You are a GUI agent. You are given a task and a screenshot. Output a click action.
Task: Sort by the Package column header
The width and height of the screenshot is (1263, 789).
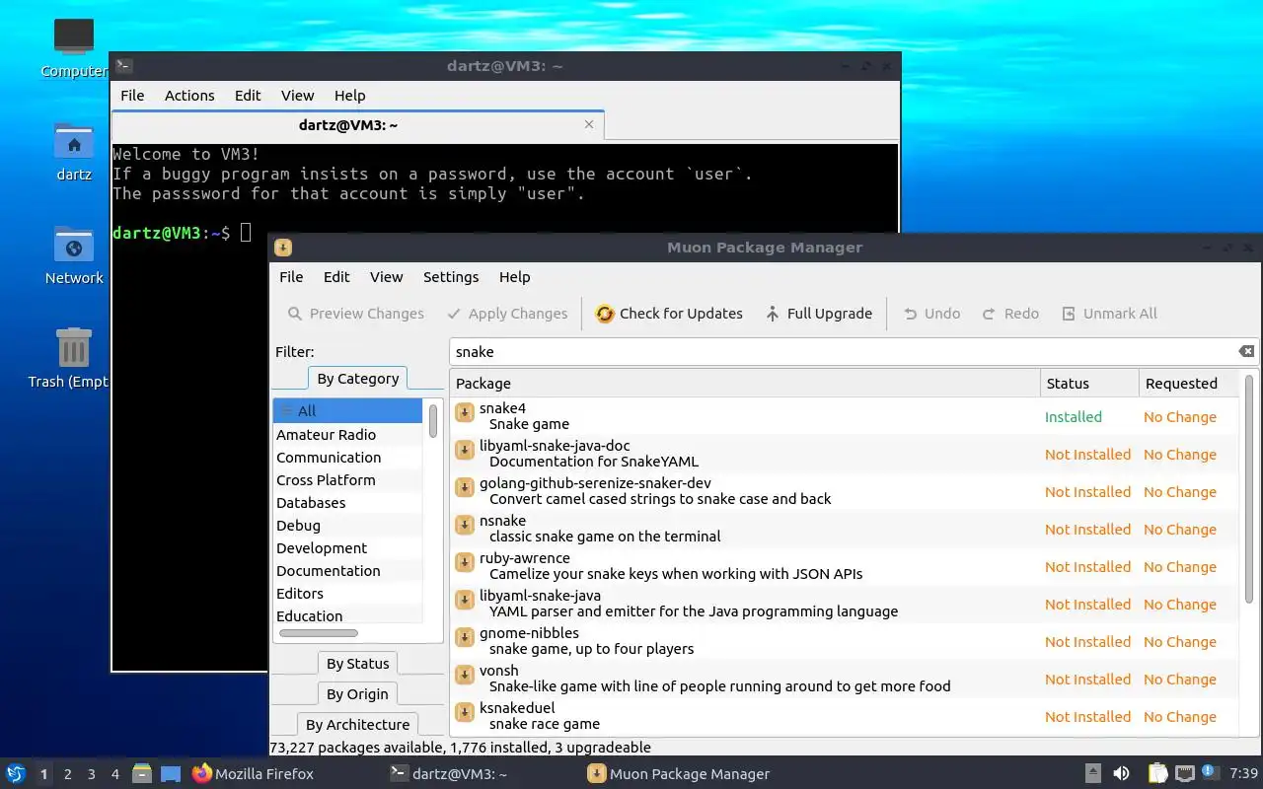745,384
